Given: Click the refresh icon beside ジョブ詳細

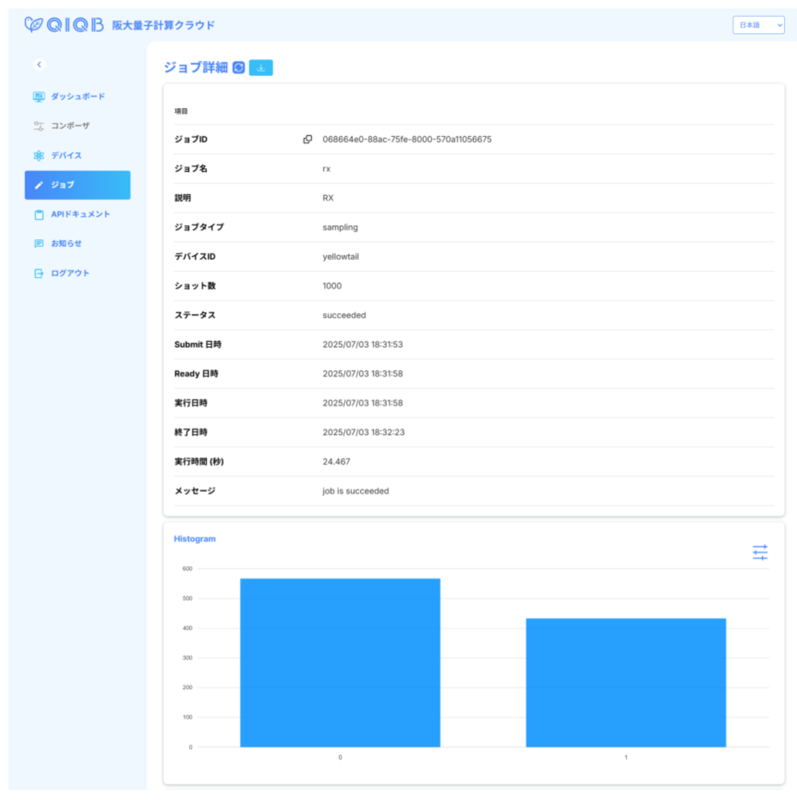Looking at the screenshot, I should pyautogui.click(x=239, y=67).
